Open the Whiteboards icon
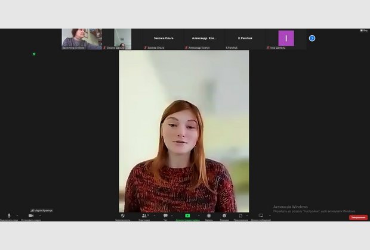Screen dimensions: 370x250 pos(261,215)
